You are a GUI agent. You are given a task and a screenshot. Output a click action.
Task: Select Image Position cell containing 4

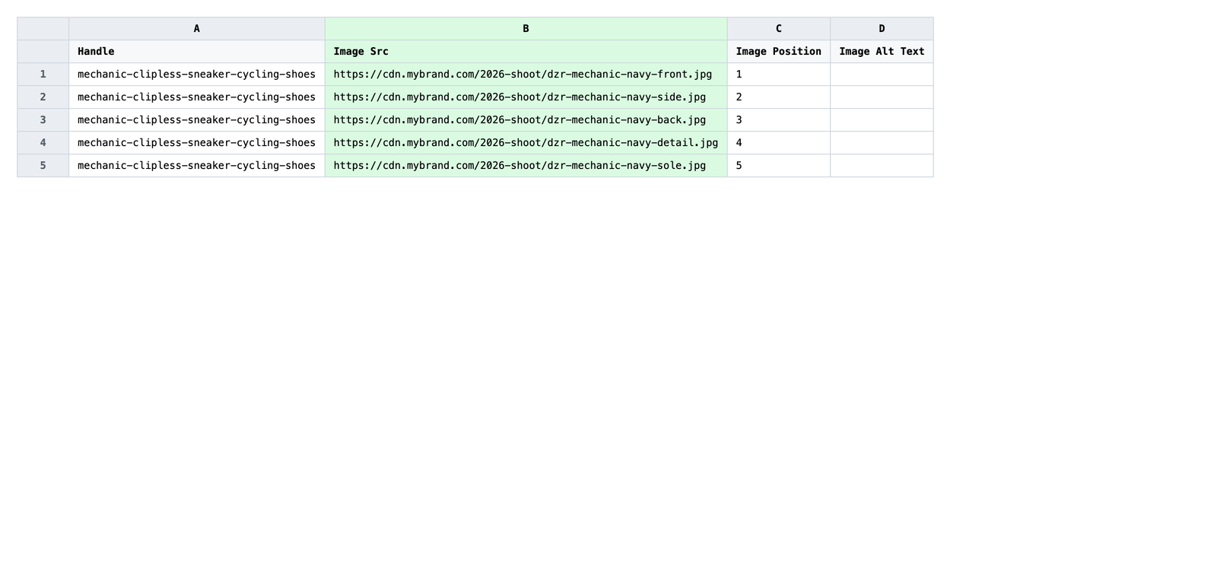(x=778, y=143)
